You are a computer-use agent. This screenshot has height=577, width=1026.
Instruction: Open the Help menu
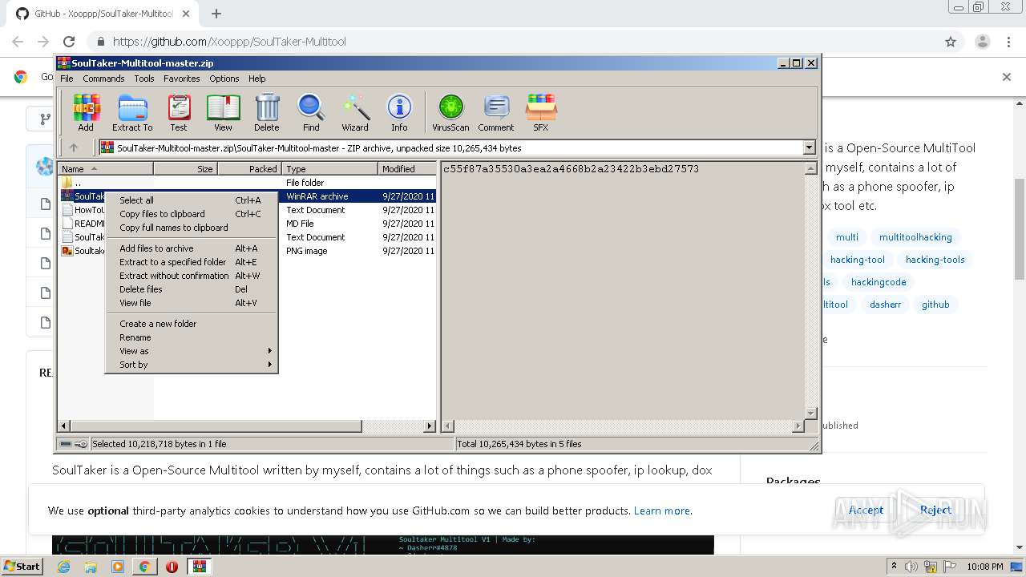click(x=256, y=79)
